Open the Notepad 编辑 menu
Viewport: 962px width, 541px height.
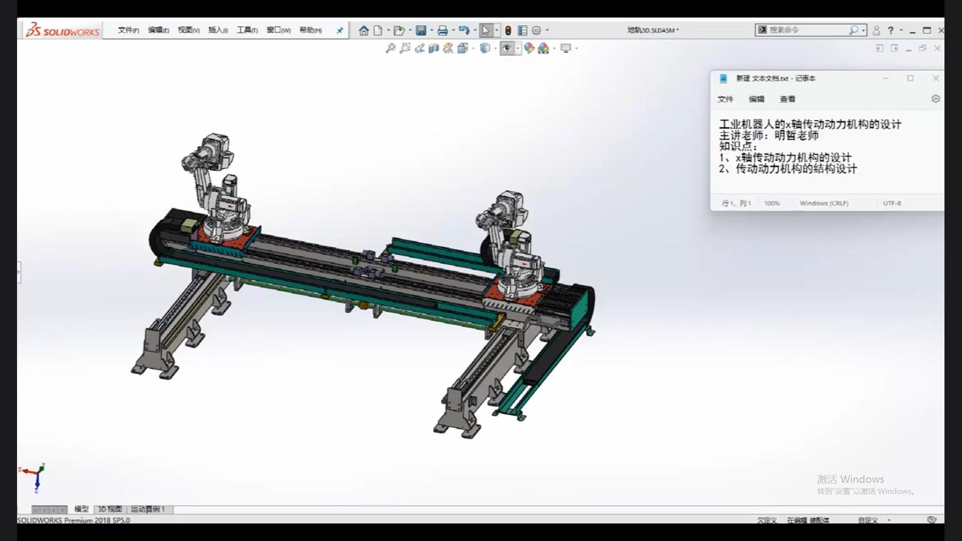(x=757, y=99)
